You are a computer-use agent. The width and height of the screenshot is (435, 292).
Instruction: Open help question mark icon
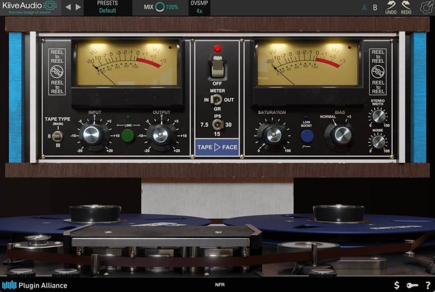(x=428, y=285)
